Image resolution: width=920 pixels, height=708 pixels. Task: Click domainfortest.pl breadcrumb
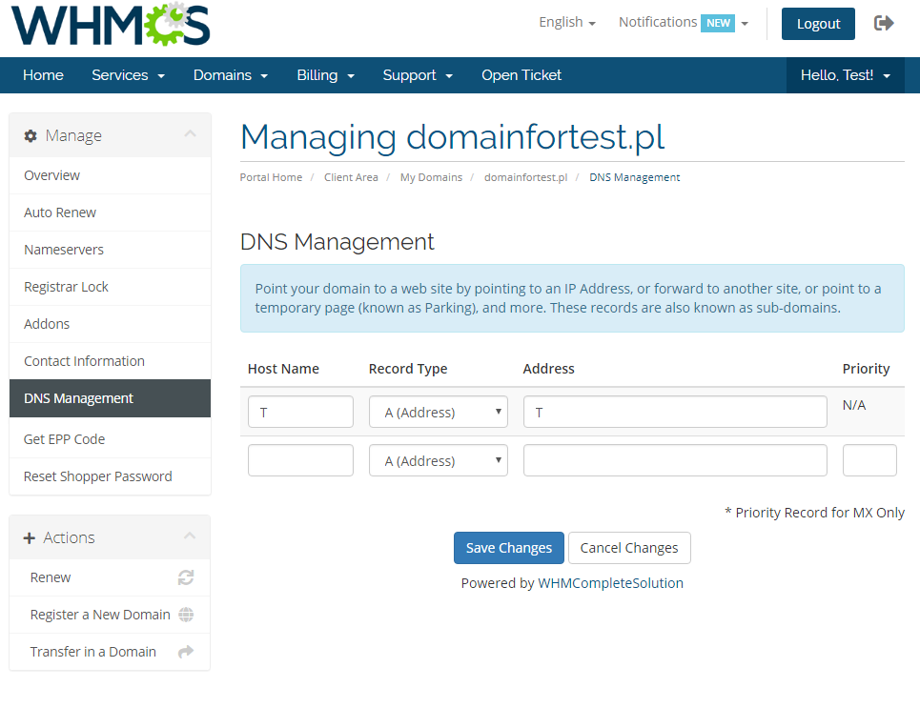pos(525,177)
